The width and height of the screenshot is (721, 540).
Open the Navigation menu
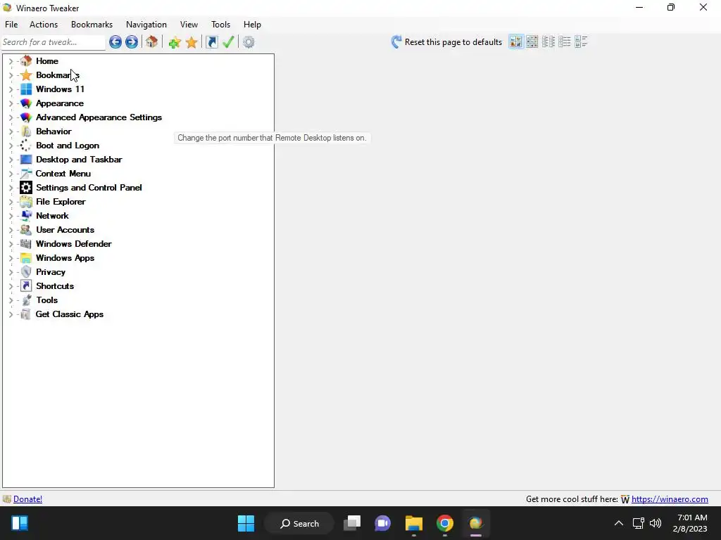[x=146, y=25]
